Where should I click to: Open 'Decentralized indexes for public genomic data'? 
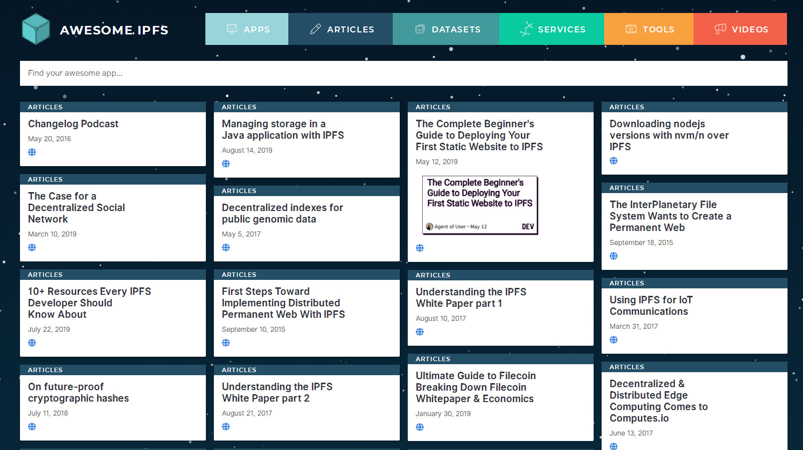(x=282, y=214)
